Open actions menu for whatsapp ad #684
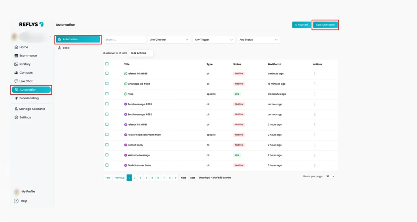This screenshot has width=417, height=222. point(315,84)
